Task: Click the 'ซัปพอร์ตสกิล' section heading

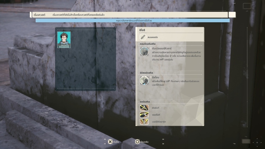Action: click(146, 73)
